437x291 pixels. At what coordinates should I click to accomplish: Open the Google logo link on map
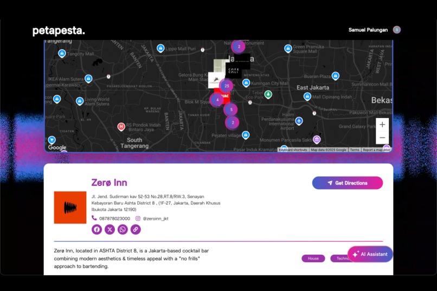pos(57,147)
